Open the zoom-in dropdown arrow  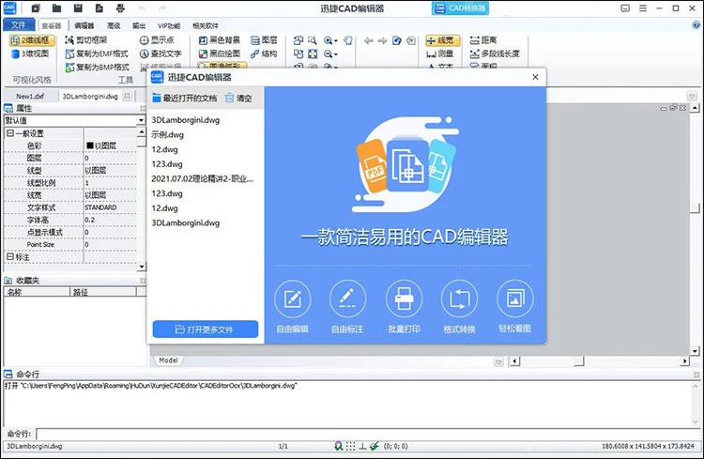(335, 41)
